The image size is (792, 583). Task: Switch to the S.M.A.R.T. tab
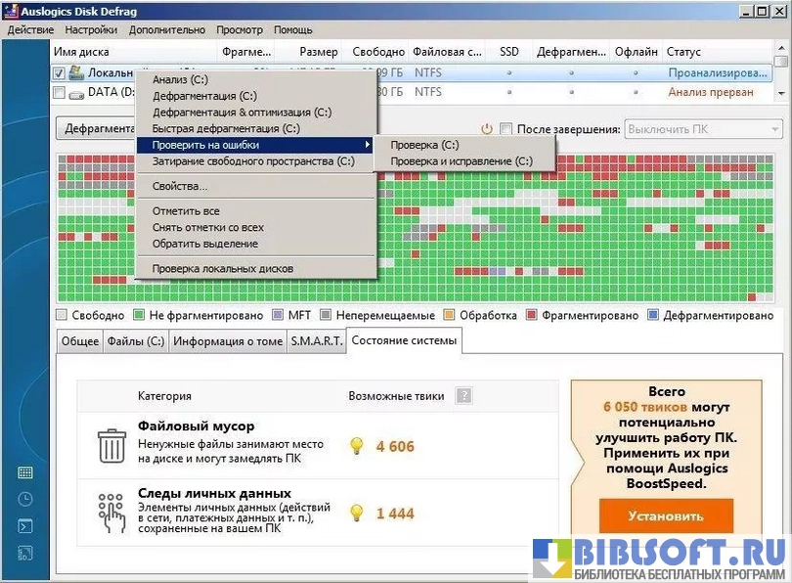(316, 341)
